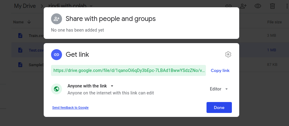Click the link settings gear icon

(228, 54)
